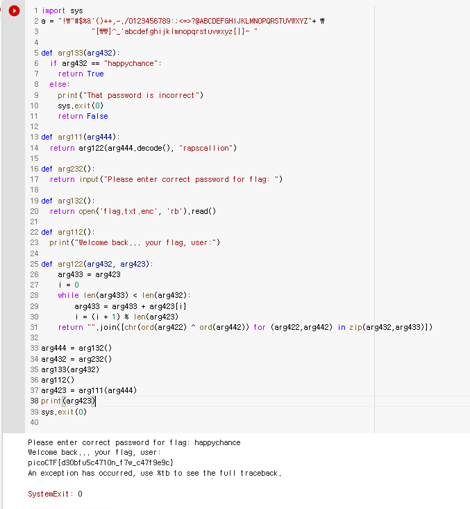Click the picoCTF flag in output
This screenshot has height=509, width=470.
click(x=101, y=462)
